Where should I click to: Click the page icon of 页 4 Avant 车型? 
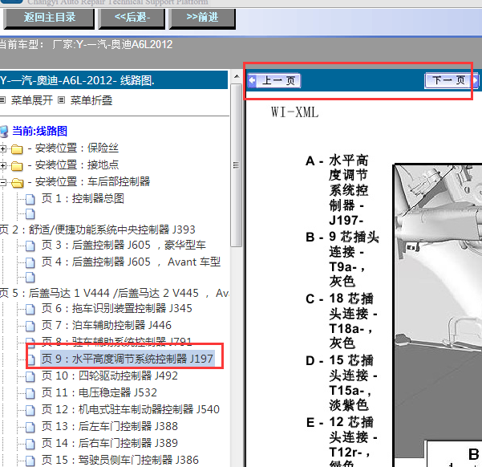[x=30, y=262]
